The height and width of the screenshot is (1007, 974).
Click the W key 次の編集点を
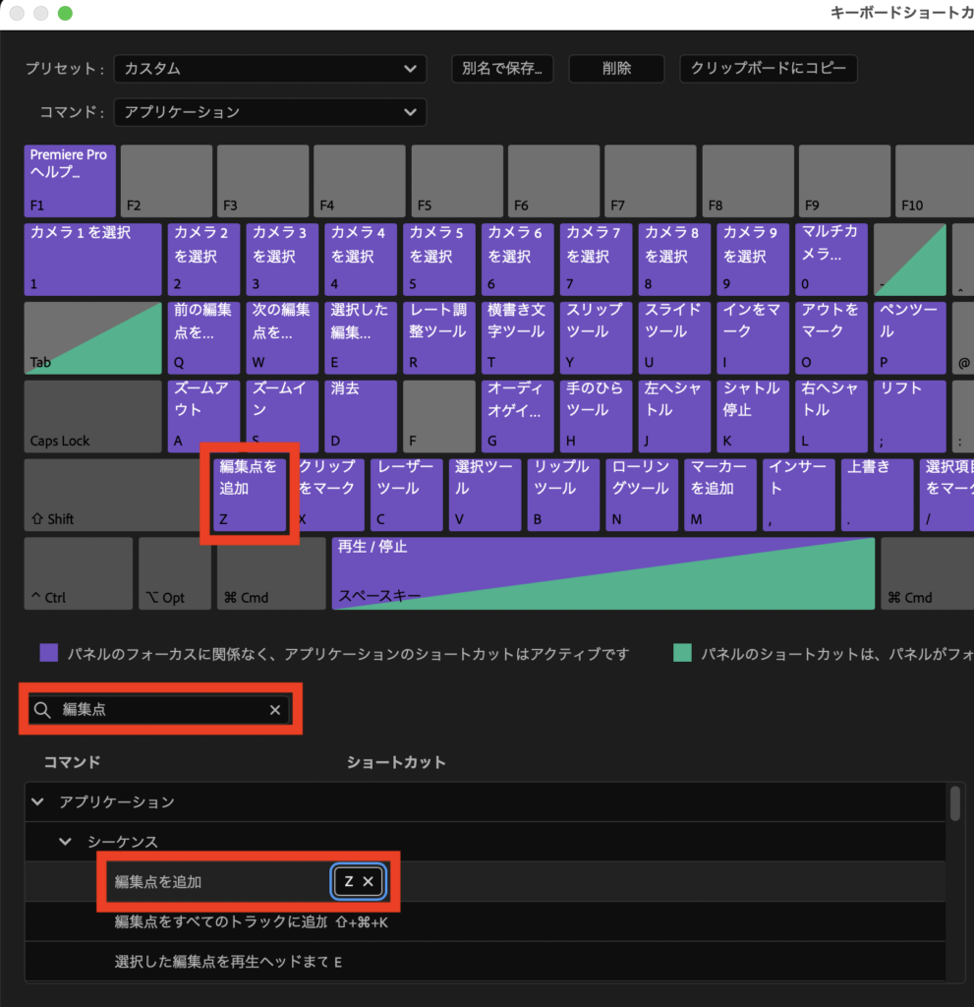pos(282,338)
